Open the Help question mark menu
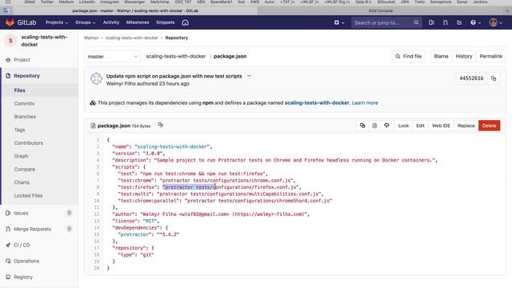 point(475,22)
